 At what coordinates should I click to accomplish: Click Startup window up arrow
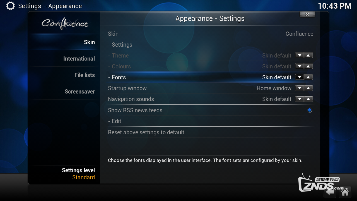pyautogui.click(x=308, y=88)
